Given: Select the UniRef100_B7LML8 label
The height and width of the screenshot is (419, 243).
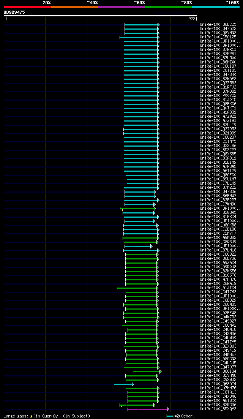Looking at the screenshot, I should pos(218,250).
